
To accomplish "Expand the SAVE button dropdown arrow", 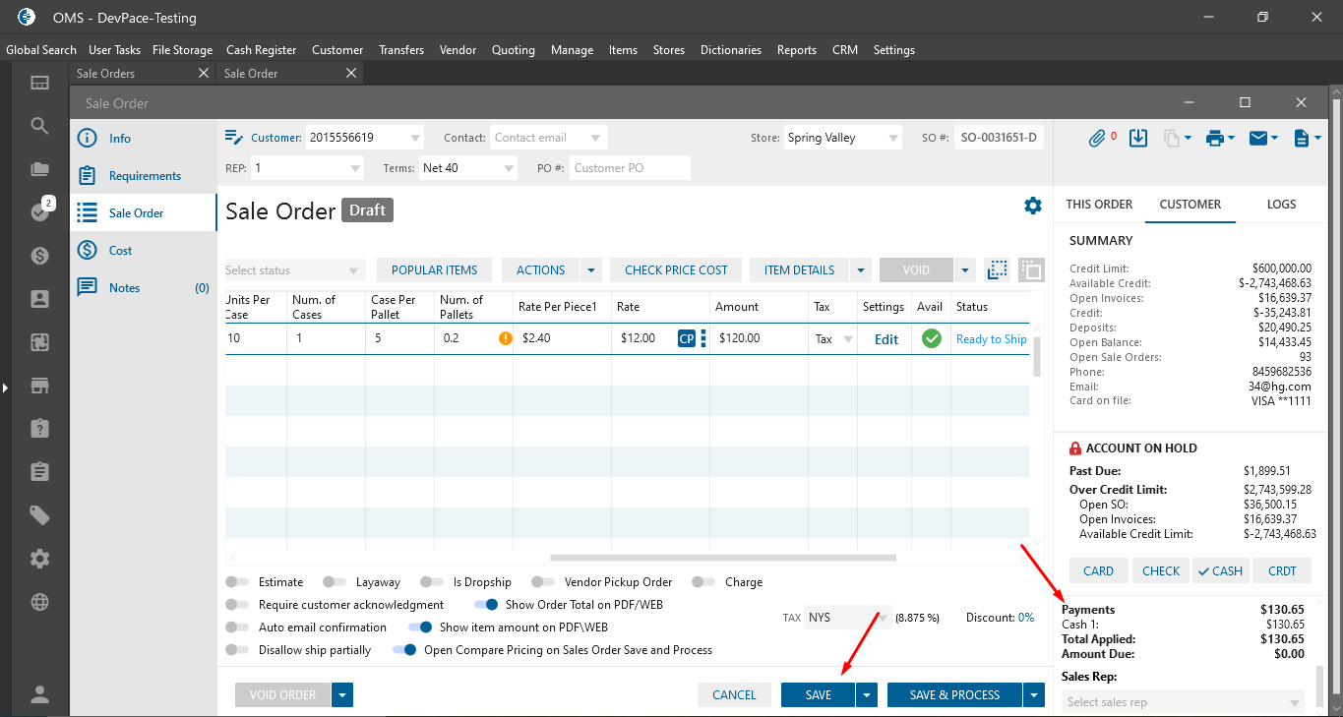I will tap(867, 695).
